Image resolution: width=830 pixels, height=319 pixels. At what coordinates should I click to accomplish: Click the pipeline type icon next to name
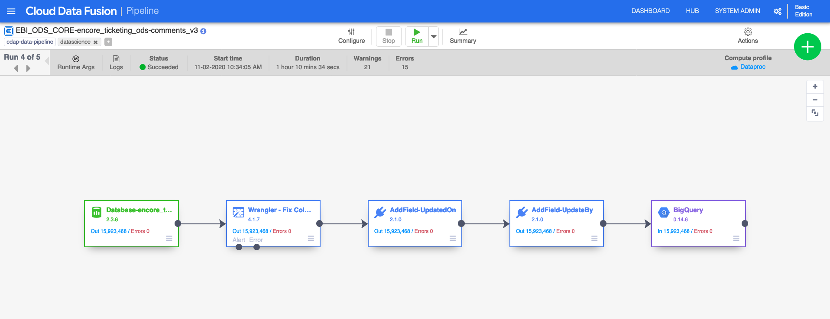[x=9, y=31]
